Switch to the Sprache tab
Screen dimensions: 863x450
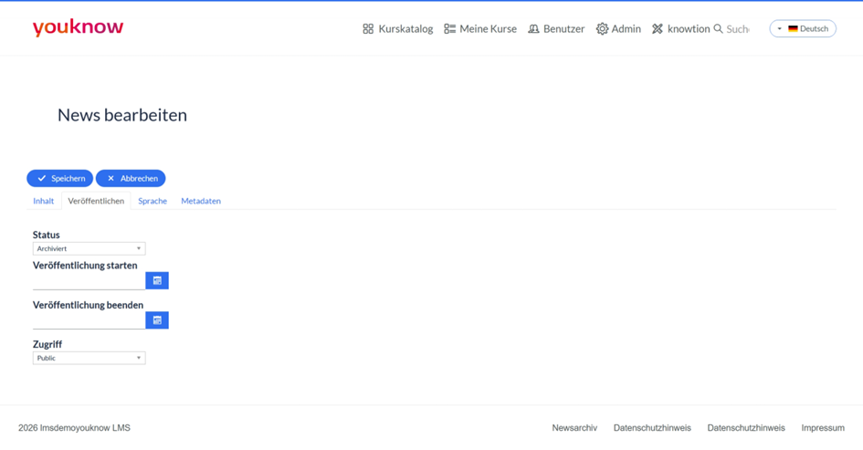pyautogui.click(x=153, y=201)
